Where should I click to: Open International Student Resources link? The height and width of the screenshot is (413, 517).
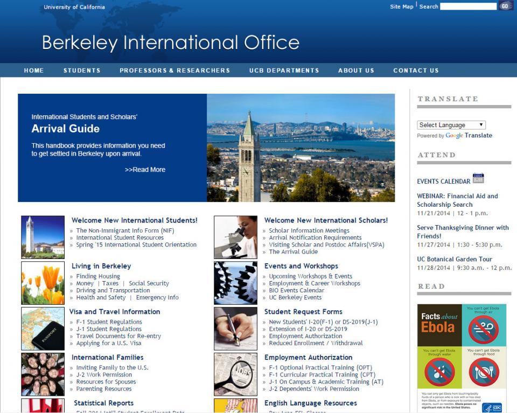(120, 237)
